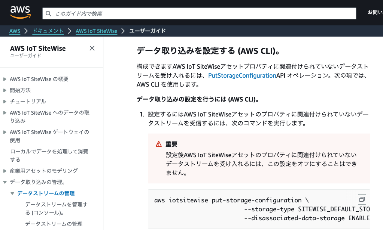Click the AWS logo in the top bar

19,12
